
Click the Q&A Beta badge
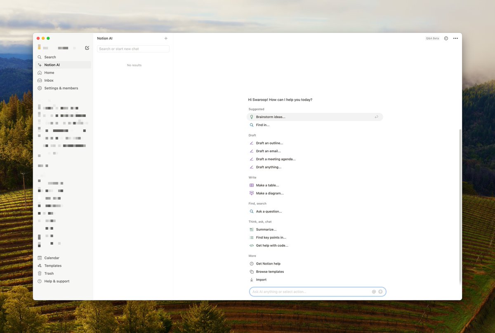(x=433, y=38)
